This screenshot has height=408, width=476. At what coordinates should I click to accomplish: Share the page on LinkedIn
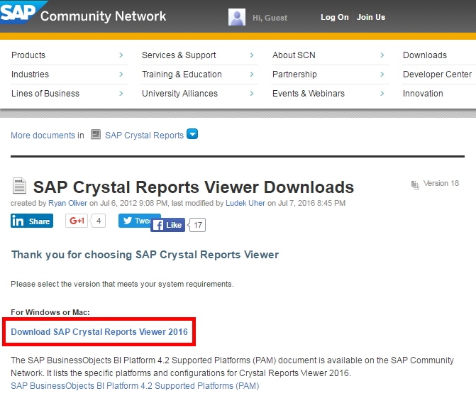[x=32, y=221]
